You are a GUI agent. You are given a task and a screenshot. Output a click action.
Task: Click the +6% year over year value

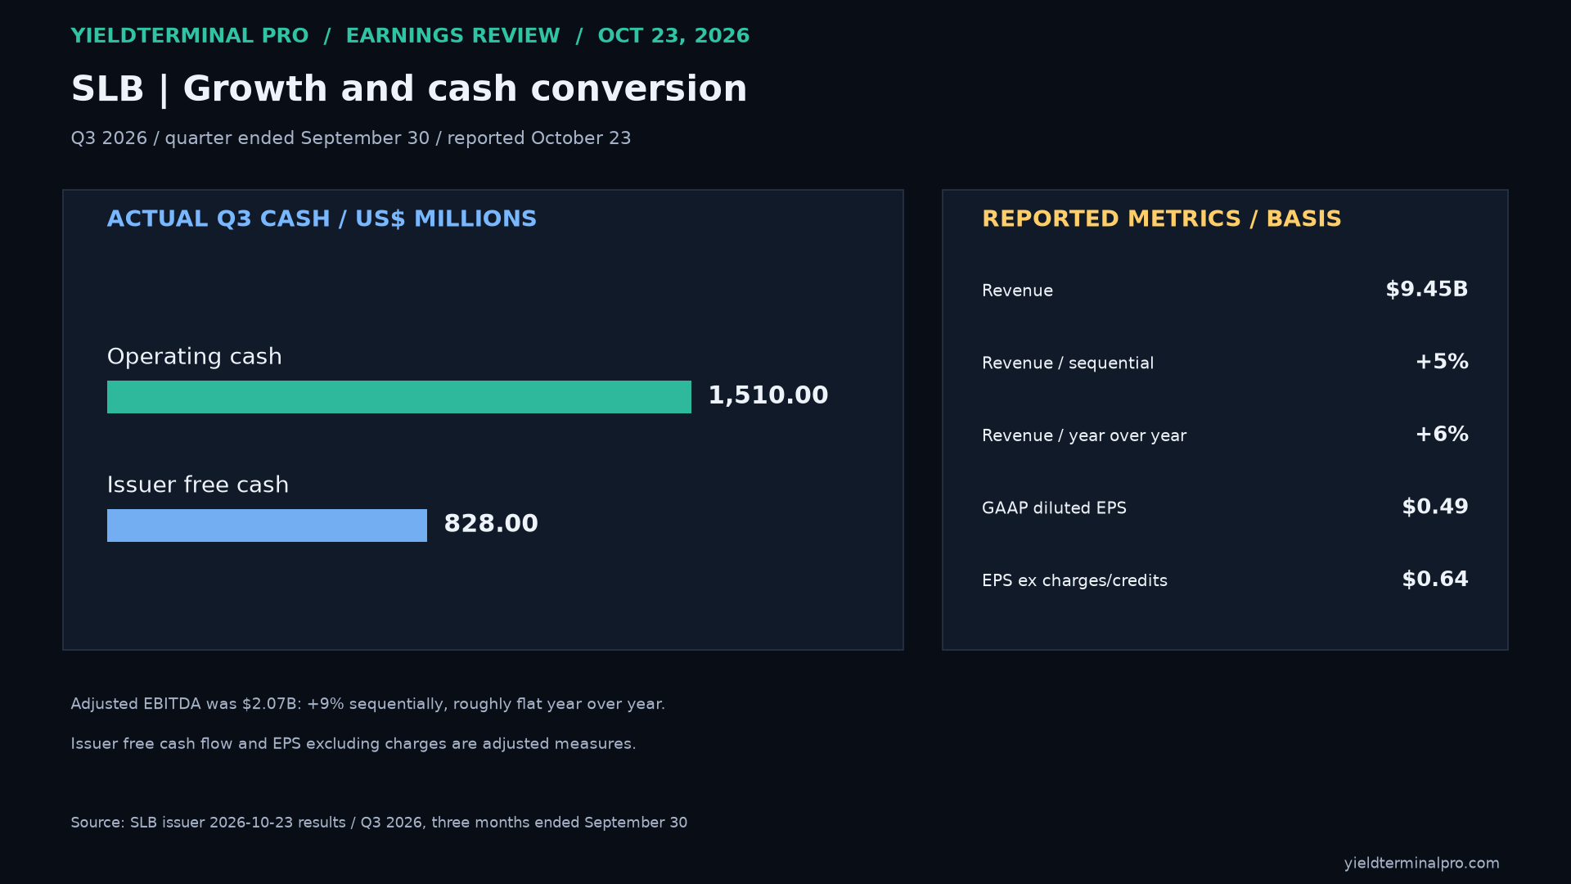[1442, 435]
